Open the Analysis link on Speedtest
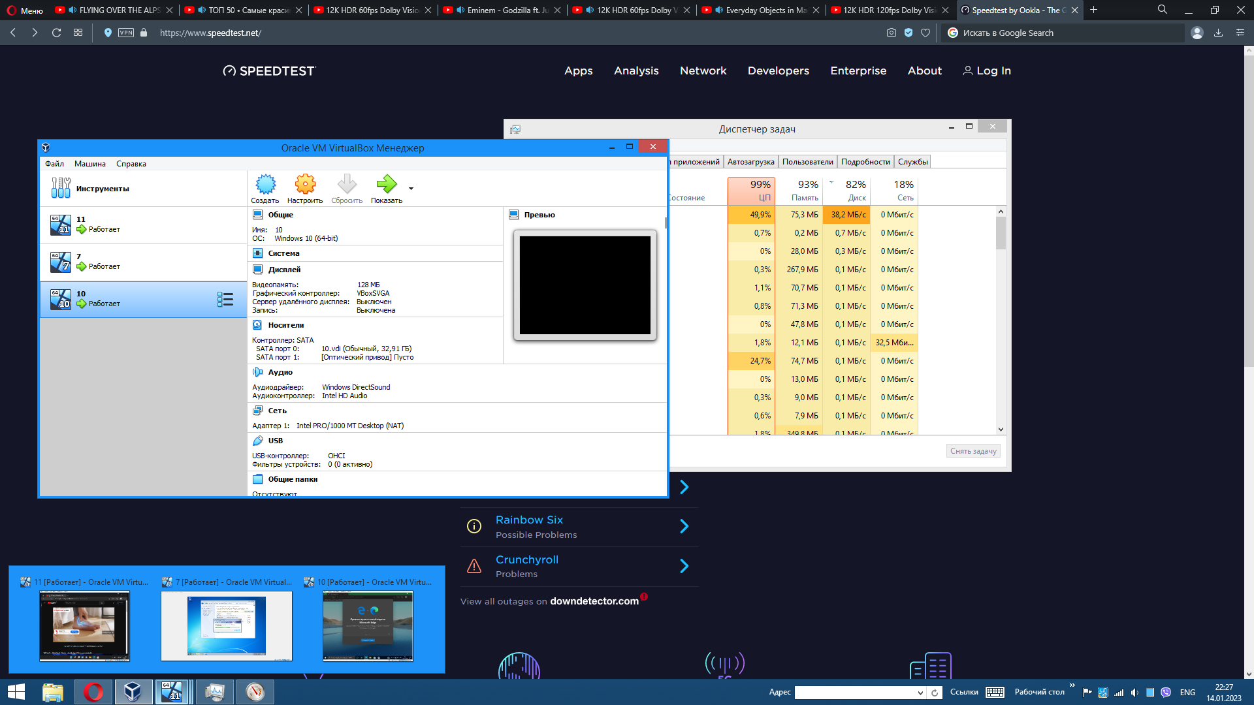 coord(636,70)
